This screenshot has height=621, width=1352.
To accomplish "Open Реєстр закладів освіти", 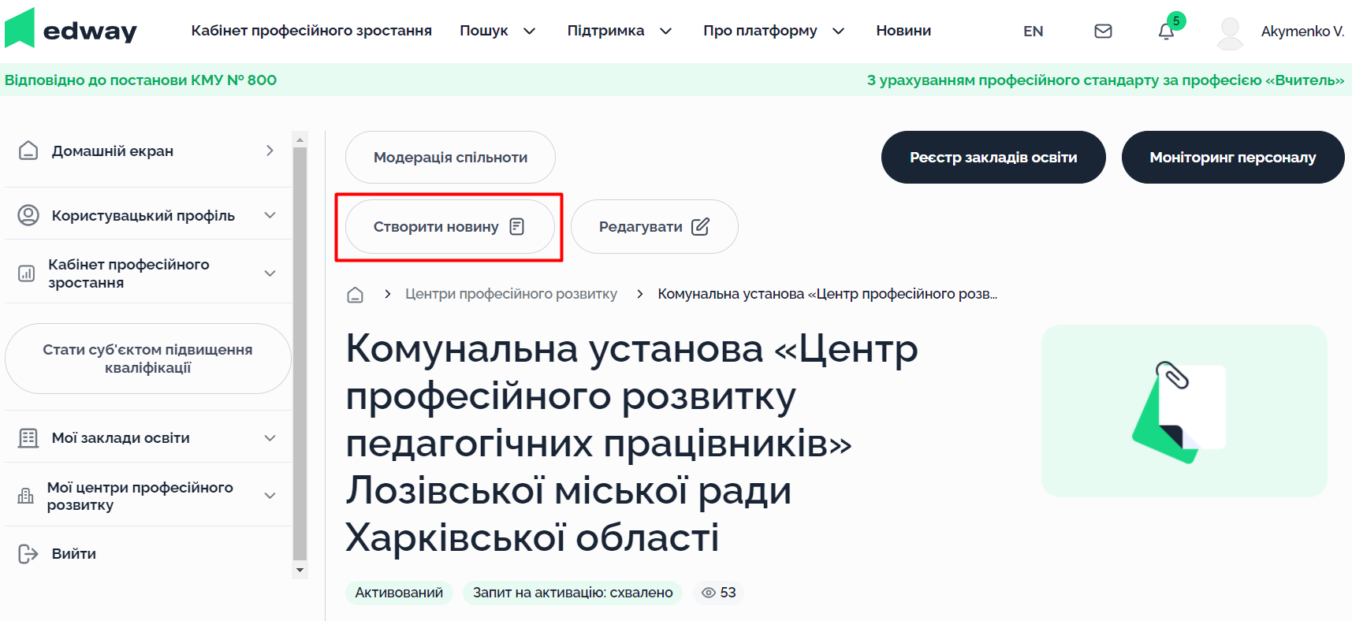I will click(x=993, y=158).
